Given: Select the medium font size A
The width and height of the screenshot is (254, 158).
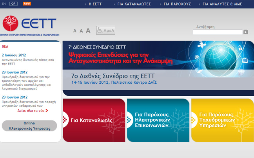Looking at the screenshot, I should [x=81, y=31].
